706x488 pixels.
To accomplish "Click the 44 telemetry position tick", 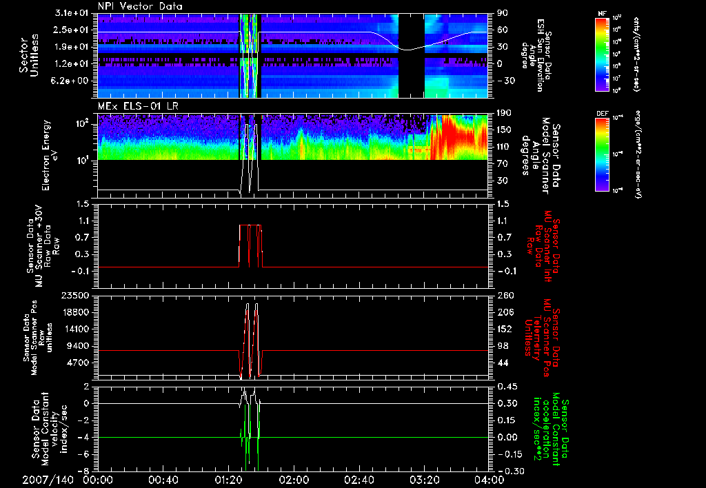I will 503,363.
